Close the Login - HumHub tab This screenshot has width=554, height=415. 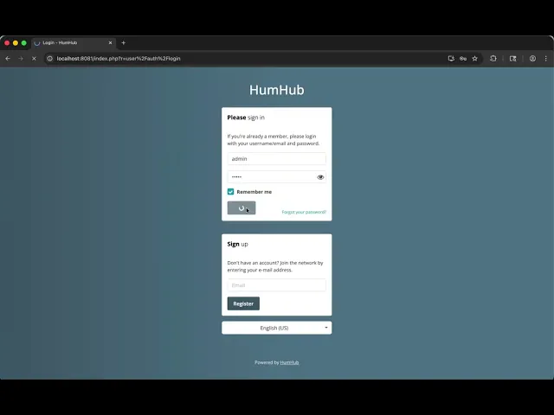[110, 42]
